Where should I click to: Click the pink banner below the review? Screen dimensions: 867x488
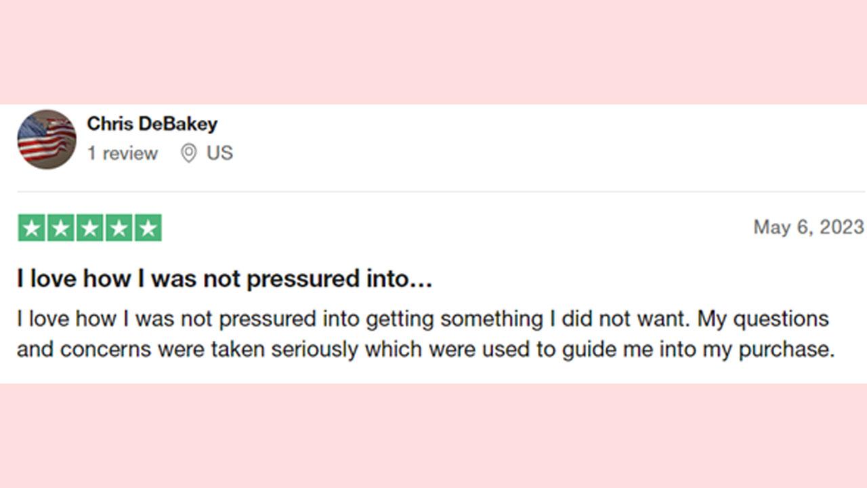point(433,436)
